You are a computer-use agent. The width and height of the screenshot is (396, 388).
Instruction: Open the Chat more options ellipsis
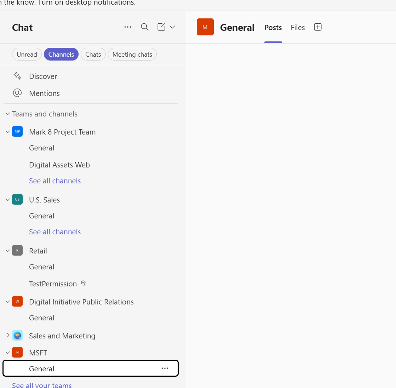(127, 27)
